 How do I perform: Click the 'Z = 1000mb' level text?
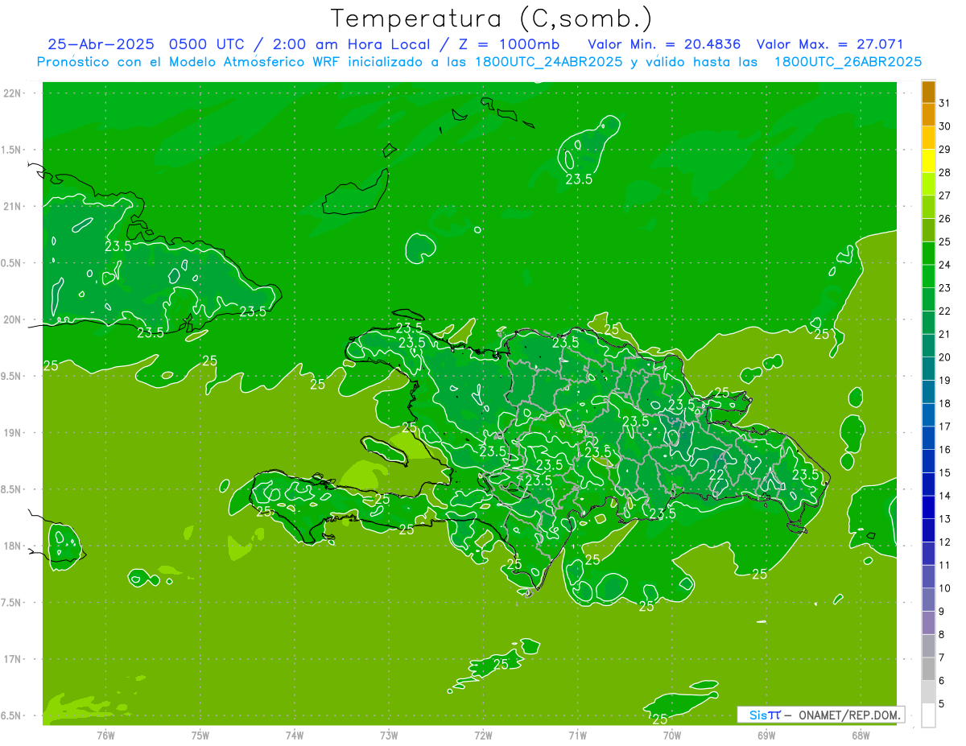pos(511,44)
